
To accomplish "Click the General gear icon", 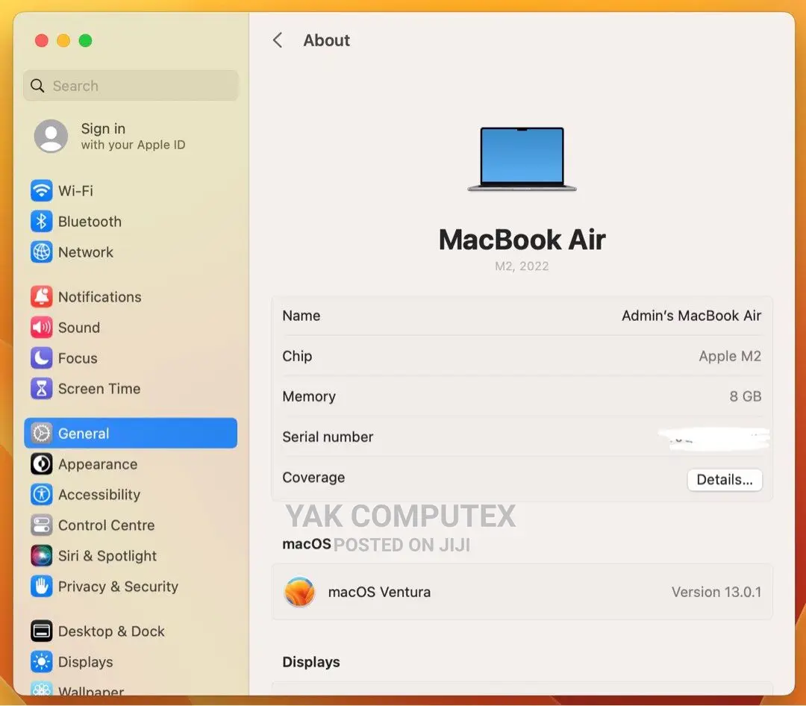I will 41,434.
